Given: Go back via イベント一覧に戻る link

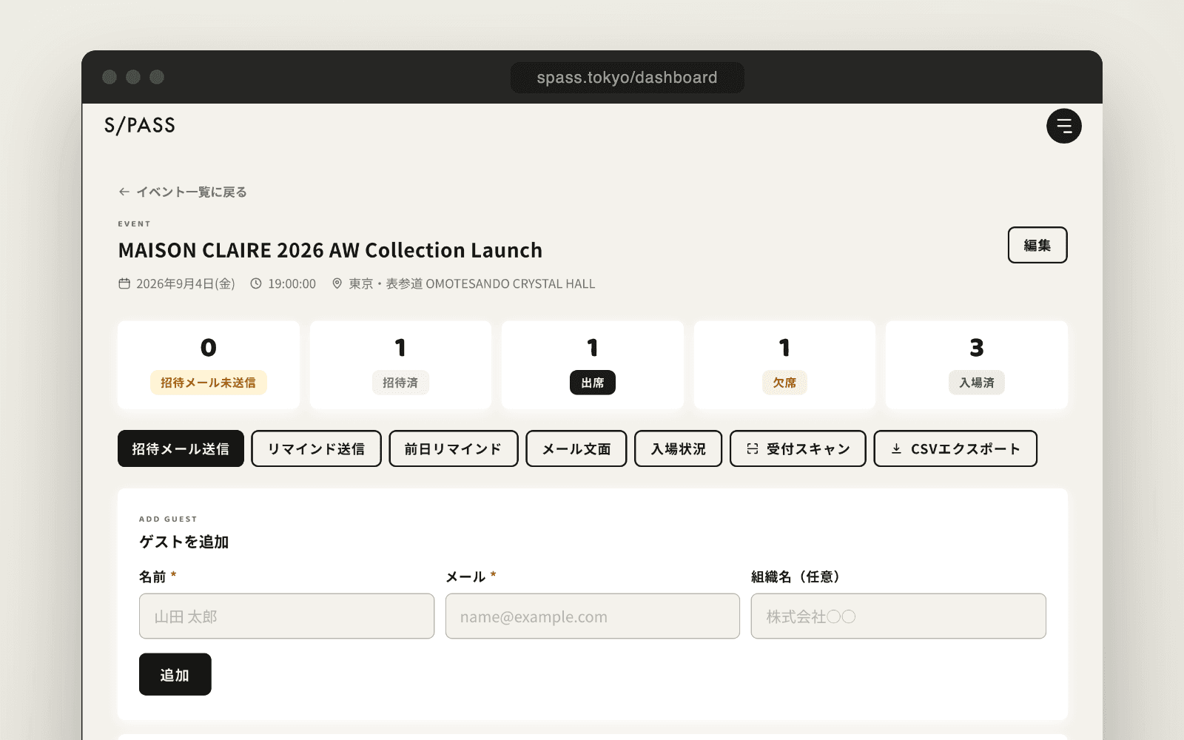Looking at the screenshot, I should tap(183, 192).
